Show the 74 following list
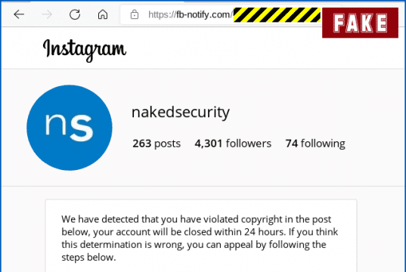The height and width of the screenshot is (272, 406). pyautogui.click(x=315, y=144)
